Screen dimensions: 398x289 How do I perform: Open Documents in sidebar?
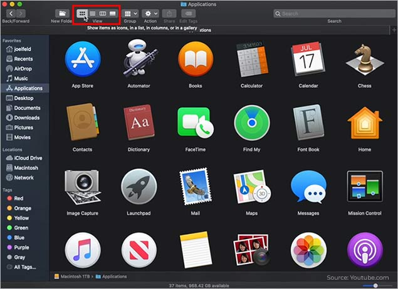[25, 108]
